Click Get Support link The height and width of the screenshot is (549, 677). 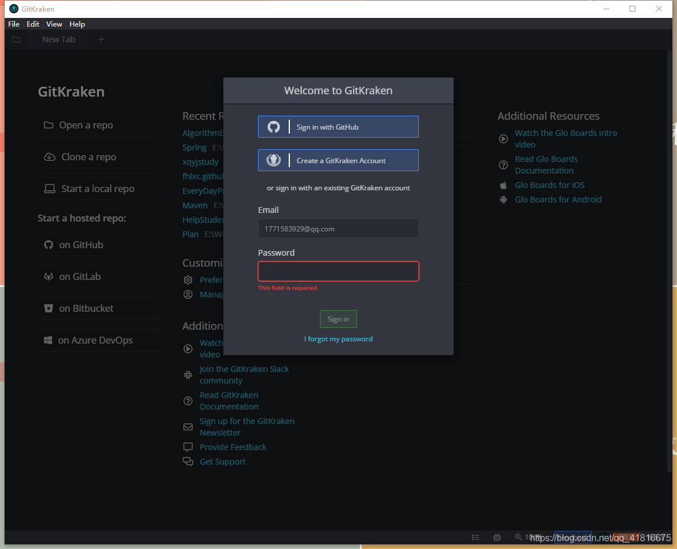point(222,462)
